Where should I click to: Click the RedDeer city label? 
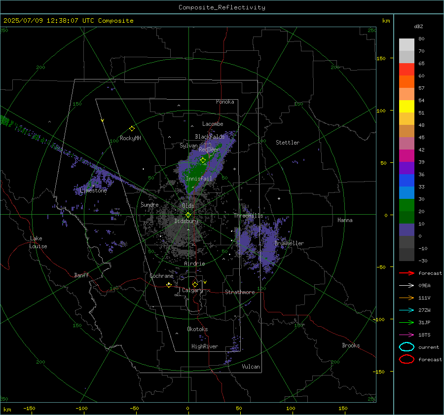pos(209,150)
